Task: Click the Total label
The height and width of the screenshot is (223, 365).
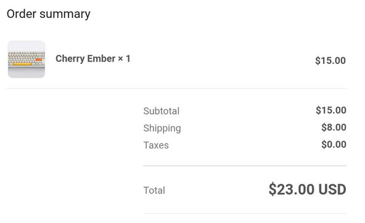Action: (154, 190)
